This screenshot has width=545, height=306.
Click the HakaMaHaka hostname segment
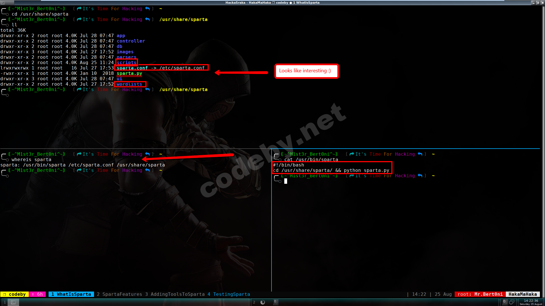(x=523, y=294)
